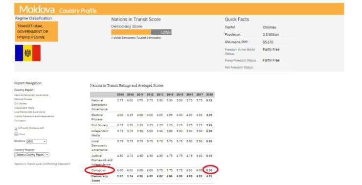
Task: Open the Moldova year 2018 dropdown
Action: [37, 141]
